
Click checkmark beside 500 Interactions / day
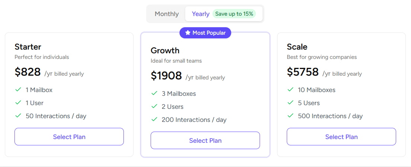pos(290,116)
